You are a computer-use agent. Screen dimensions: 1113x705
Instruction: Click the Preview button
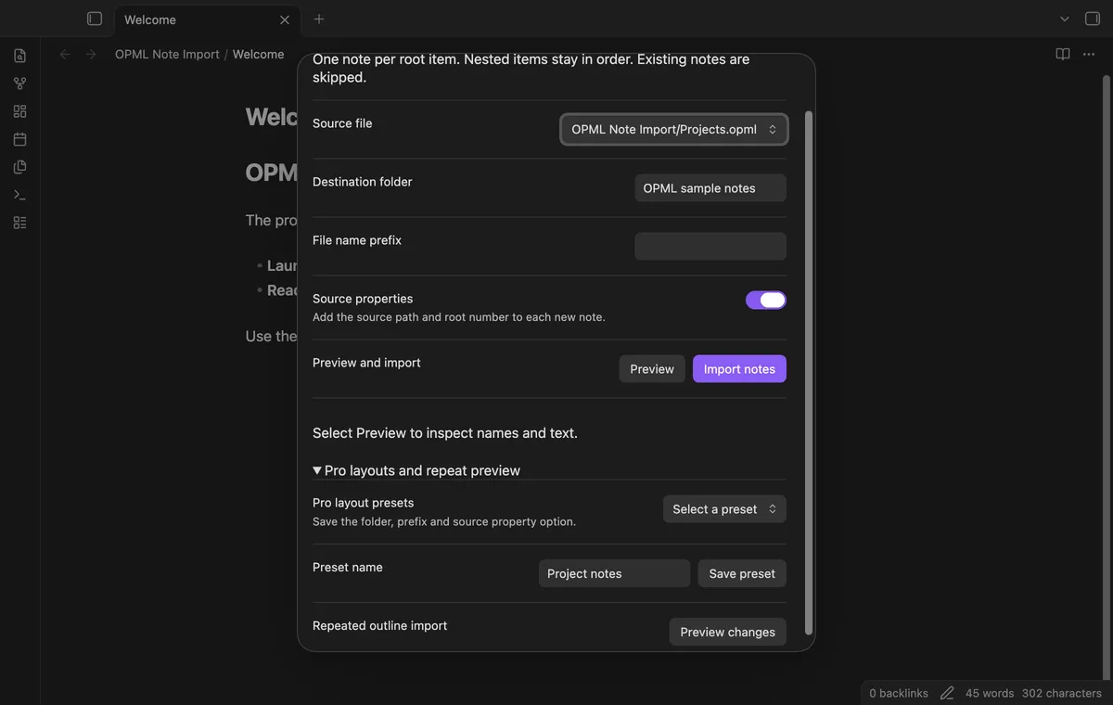[652, 369]
